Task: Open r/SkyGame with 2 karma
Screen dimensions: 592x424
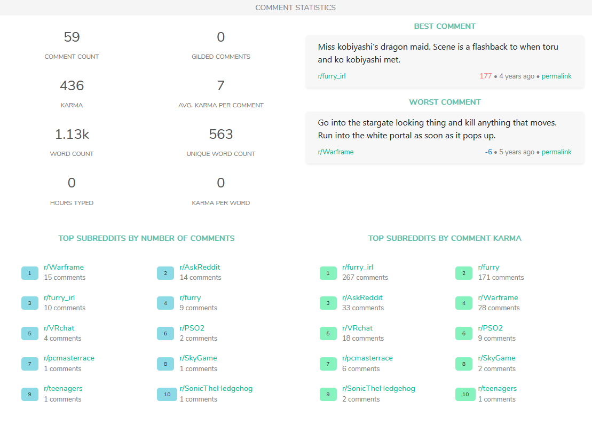Action: 496,358
